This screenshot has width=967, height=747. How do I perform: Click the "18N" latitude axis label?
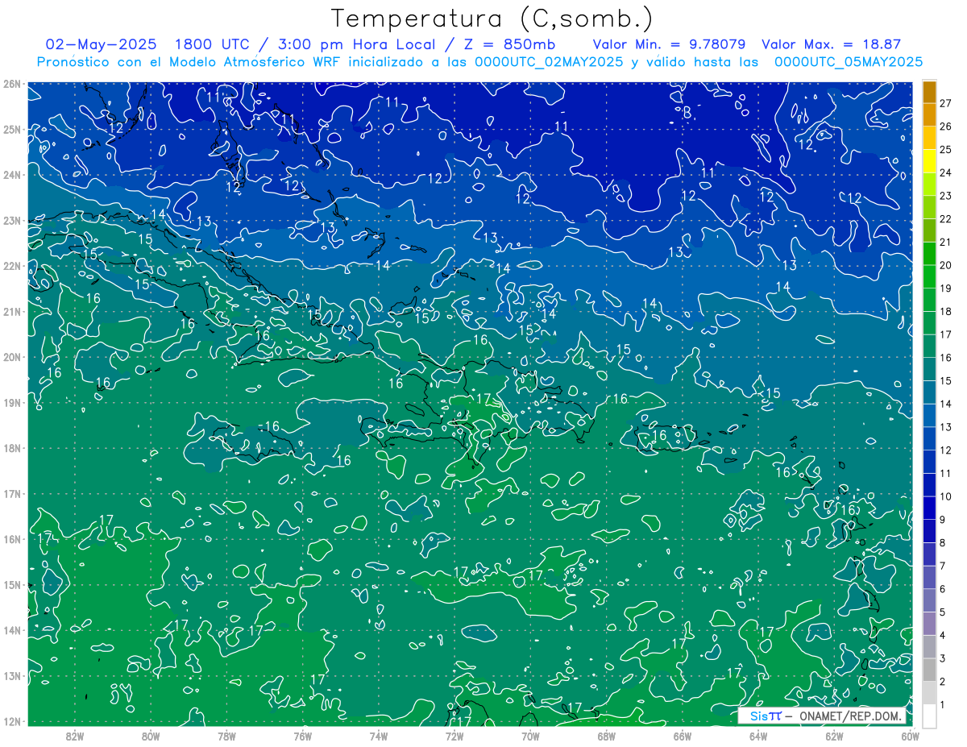tap(11, 448)
